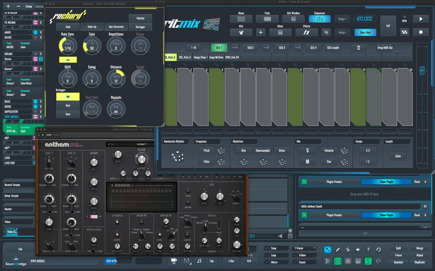Toggle the Count checkbox
This screenshot has height=271, width=435.
[294, 262]
